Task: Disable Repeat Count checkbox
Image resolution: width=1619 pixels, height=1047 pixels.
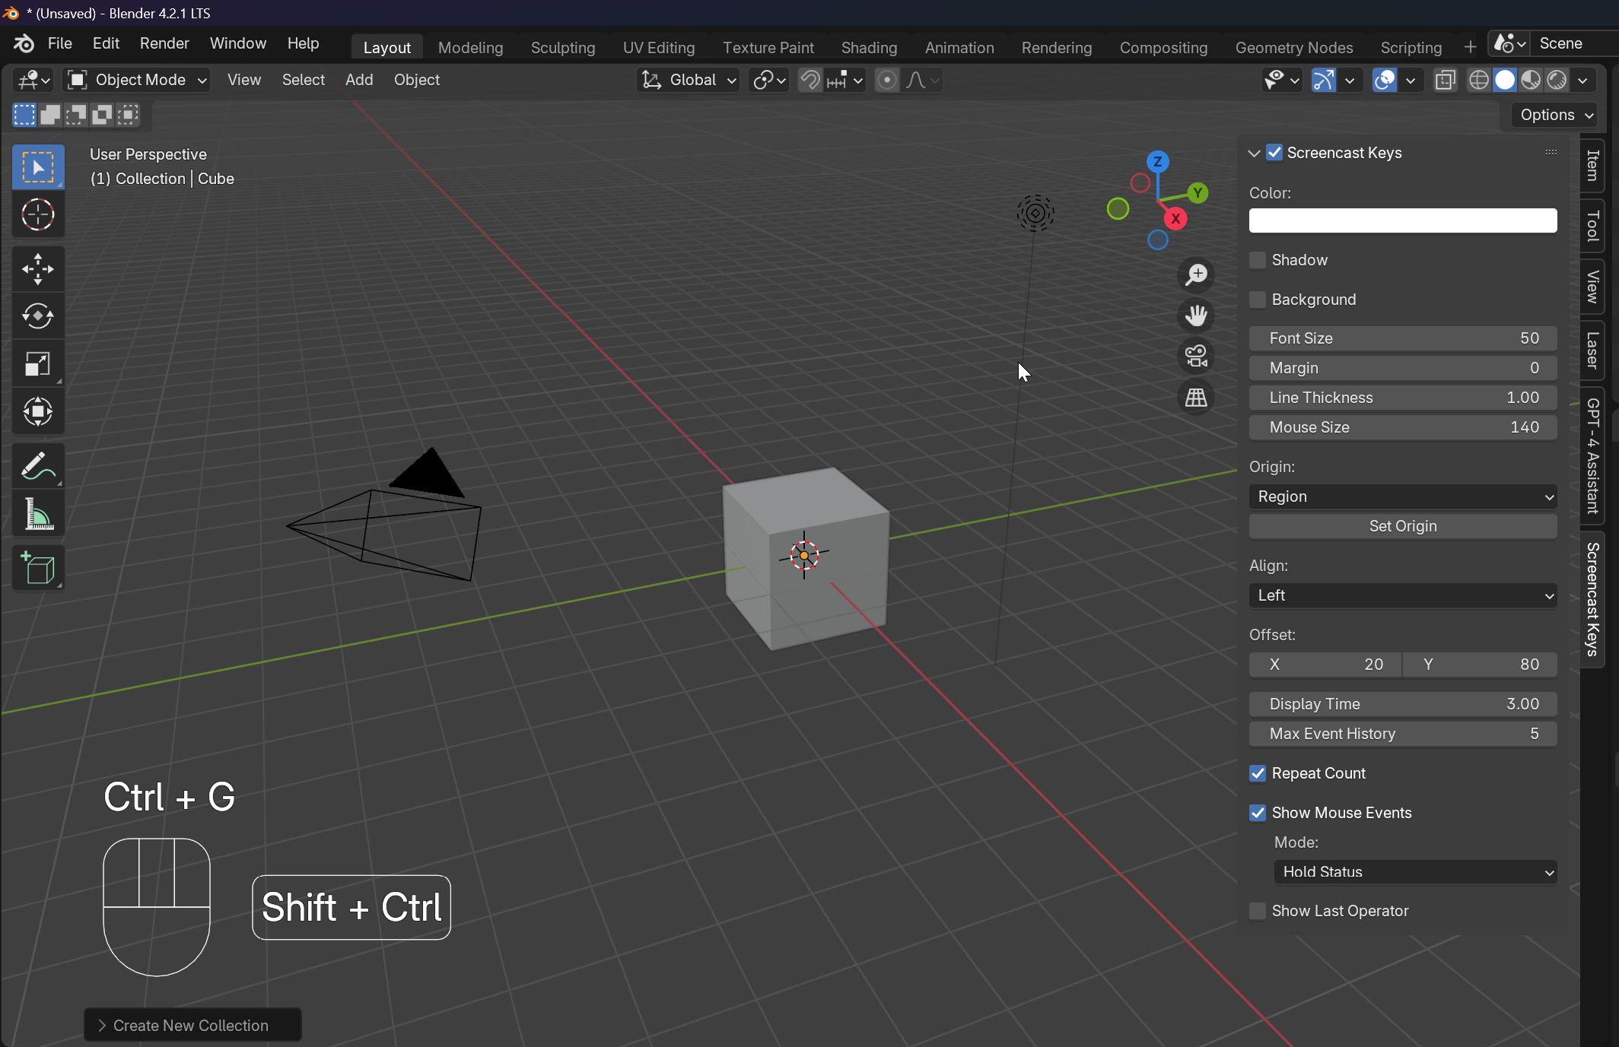Action: [1258, 773]
